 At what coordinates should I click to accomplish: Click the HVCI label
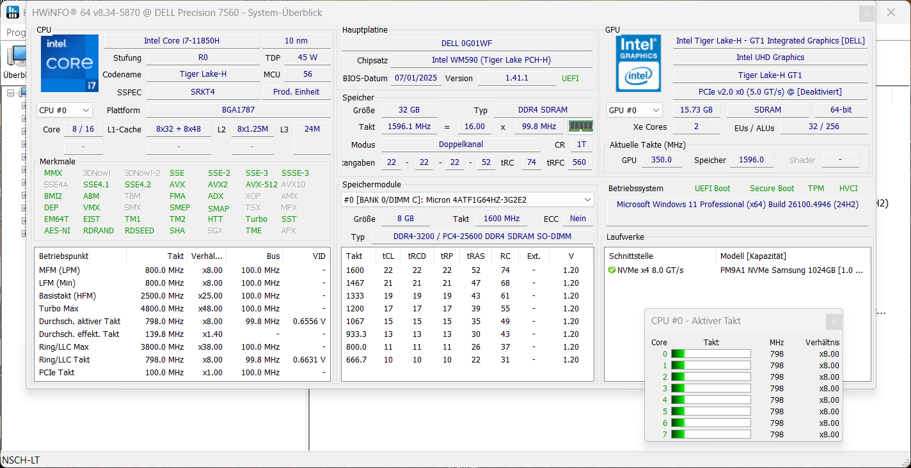(x=849, y=189)
